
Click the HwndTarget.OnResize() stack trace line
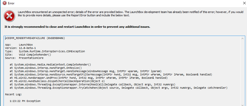click(46, 68)
